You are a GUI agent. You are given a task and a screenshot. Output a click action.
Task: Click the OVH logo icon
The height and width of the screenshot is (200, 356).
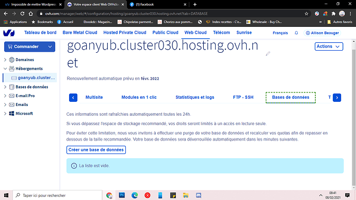9,33
